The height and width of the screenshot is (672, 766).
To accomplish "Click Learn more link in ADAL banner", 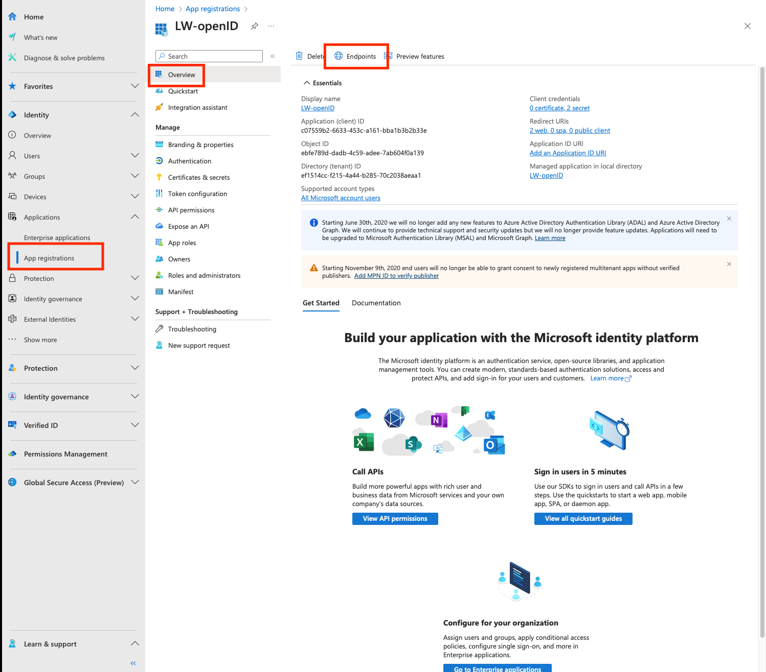I will click(550, 238).
